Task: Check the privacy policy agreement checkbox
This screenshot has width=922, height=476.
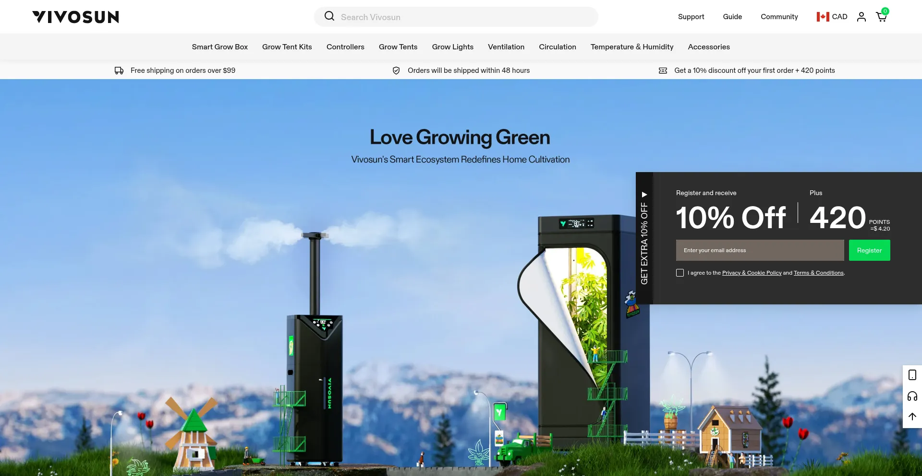Action: (x=680, y=273)
